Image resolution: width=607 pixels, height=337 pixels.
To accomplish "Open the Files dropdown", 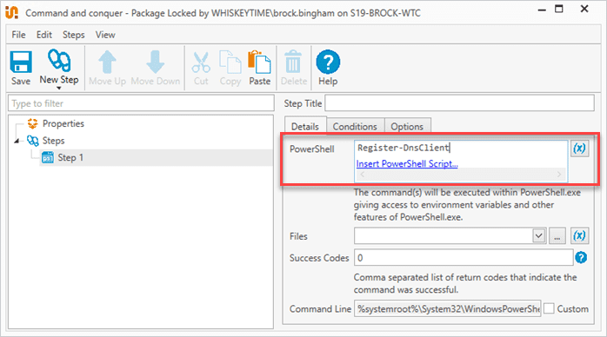I will (538, 235).
